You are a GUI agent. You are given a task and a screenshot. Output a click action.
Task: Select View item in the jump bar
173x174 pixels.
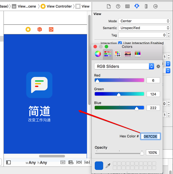tap(82, 6)
